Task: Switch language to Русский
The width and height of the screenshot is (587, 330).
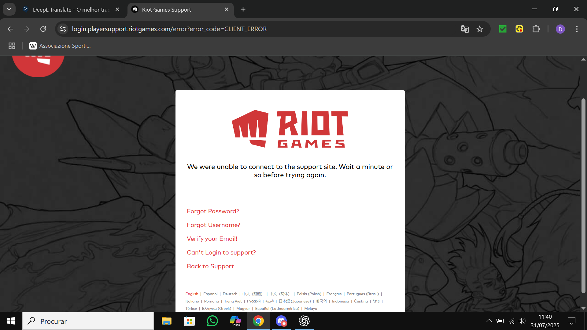Action: 254,301
